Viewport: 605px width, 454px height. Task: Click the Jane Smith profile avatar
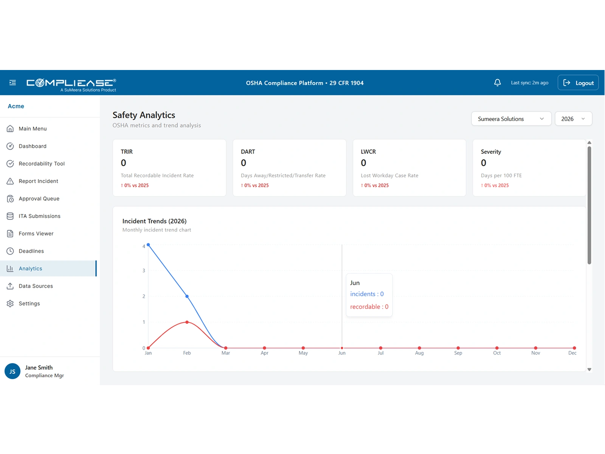coord(12,371)
